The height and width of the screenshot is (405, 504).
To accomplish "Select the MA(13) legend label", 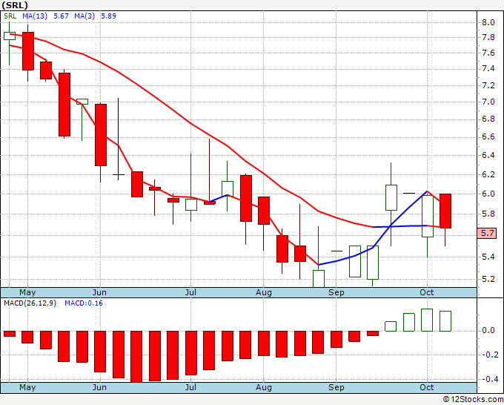I will [x=35, y=16].
